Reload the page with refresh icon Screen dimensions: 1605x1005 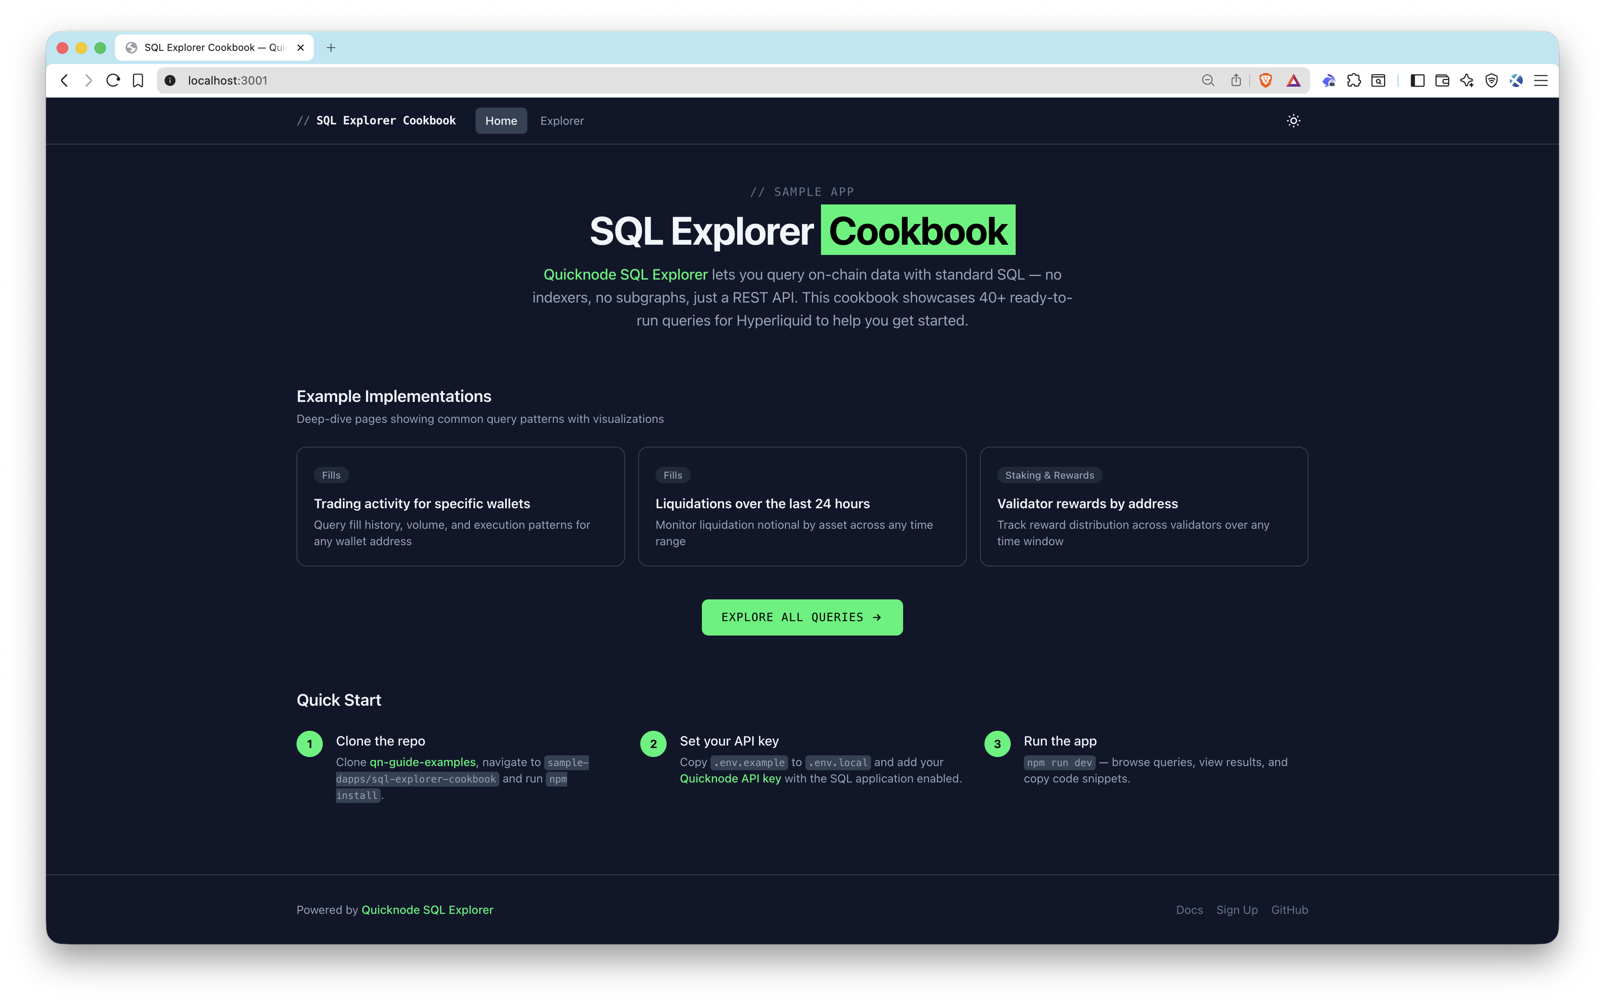(113, 80)
